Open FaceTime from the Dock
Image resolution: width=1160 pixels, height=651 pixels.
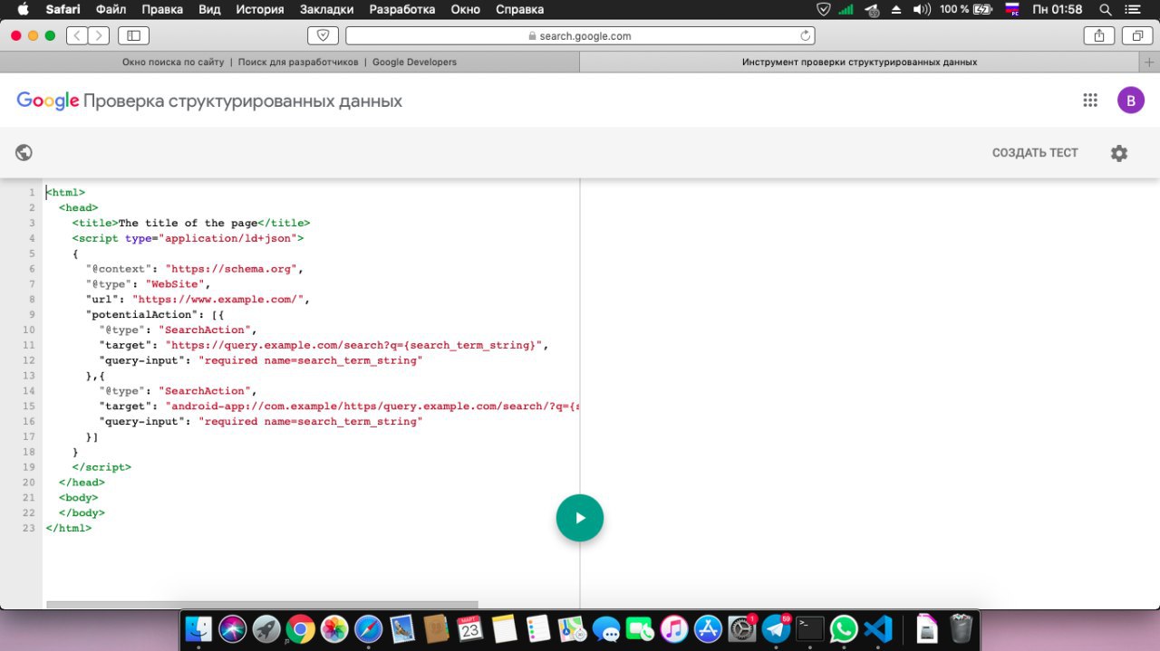coord(640,628)
